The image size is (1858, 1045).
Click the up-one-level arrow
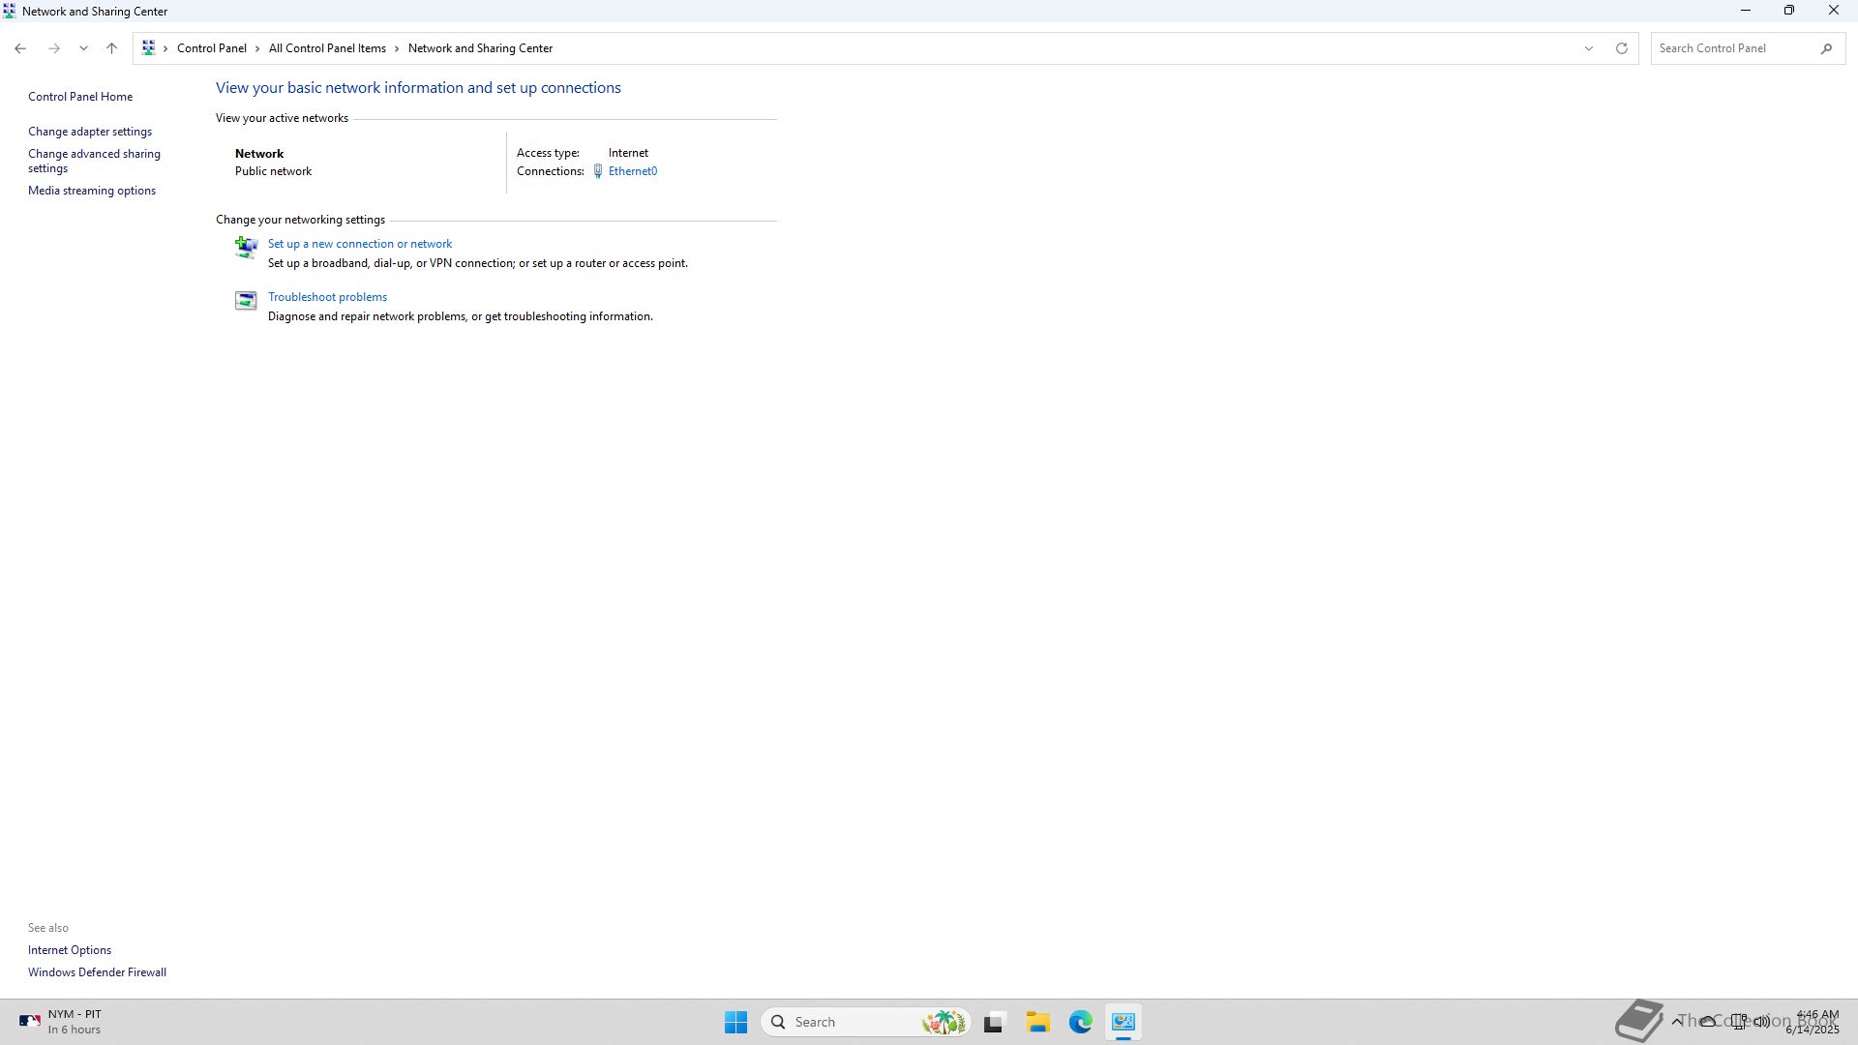(111, 48)
